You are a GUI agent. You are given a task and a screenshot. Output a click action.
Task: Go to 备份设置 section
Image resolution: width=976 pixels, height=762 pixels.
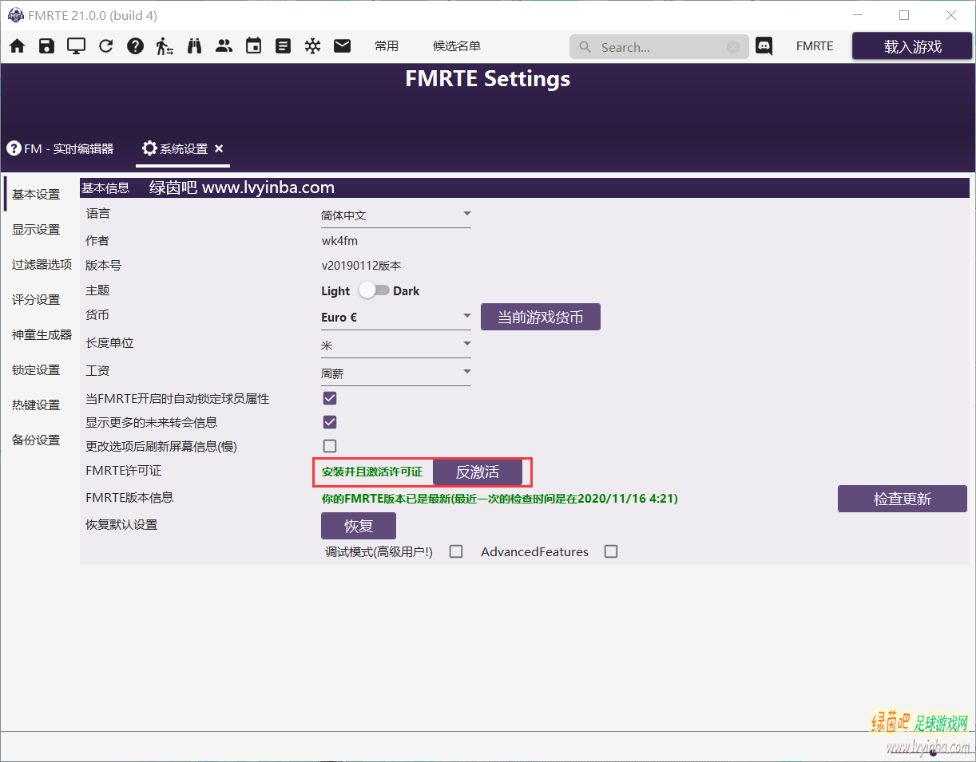coord(36,440)
